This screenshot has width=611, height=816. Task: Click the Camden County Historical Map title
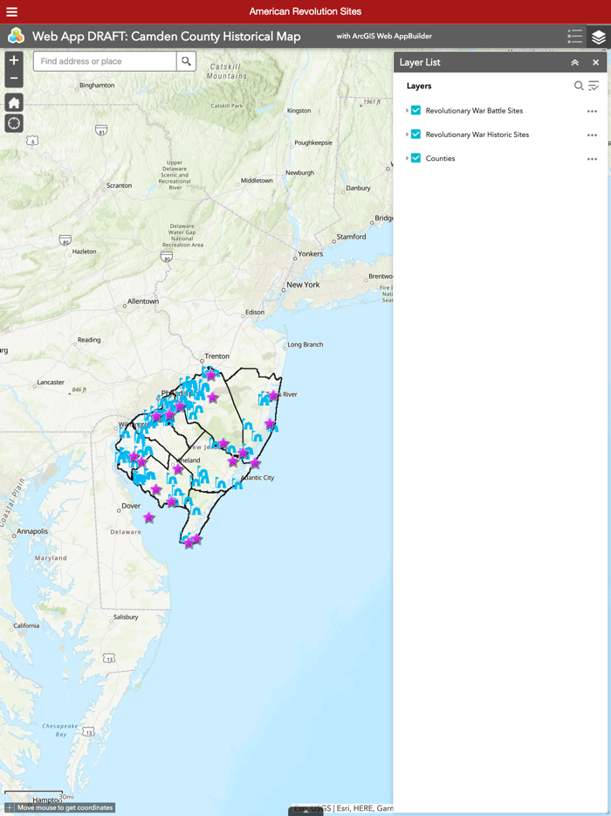[167, 37]
